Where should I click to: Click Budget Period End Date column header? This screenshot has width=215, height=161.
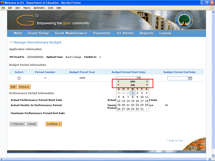point(179,72)
